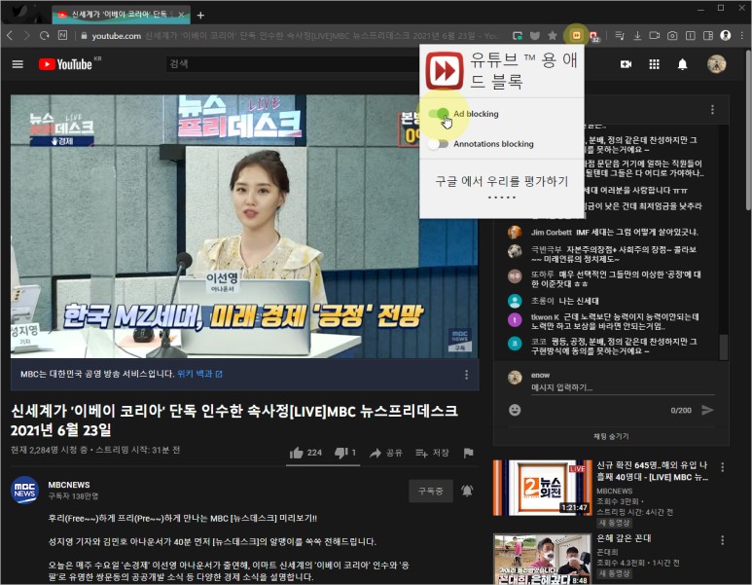Open the Wikipedia link under the video
752x585 pixels.
[x=199, y=374]
